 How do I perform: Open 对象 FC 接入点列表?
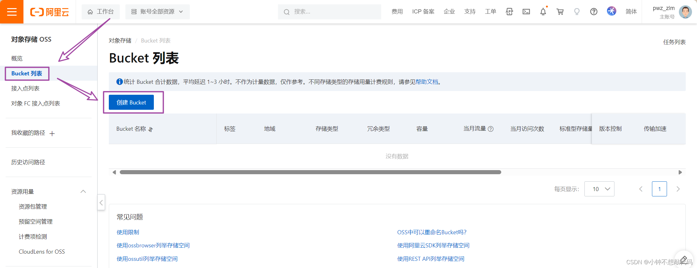(x=36, y=104)
